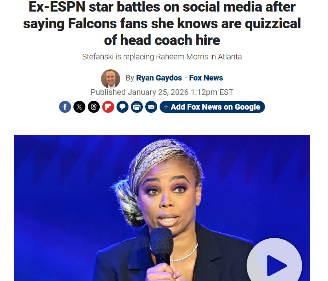Click the author's profile photo
This screenshot has height=281, width=328.
click(x=111, y=79)
